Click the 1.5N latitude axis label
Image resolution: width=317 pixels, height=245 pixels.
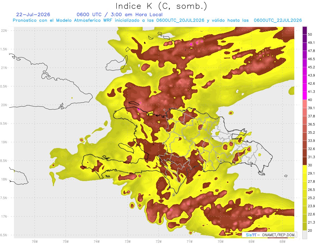pyautogui.click(x=4, y=49)
